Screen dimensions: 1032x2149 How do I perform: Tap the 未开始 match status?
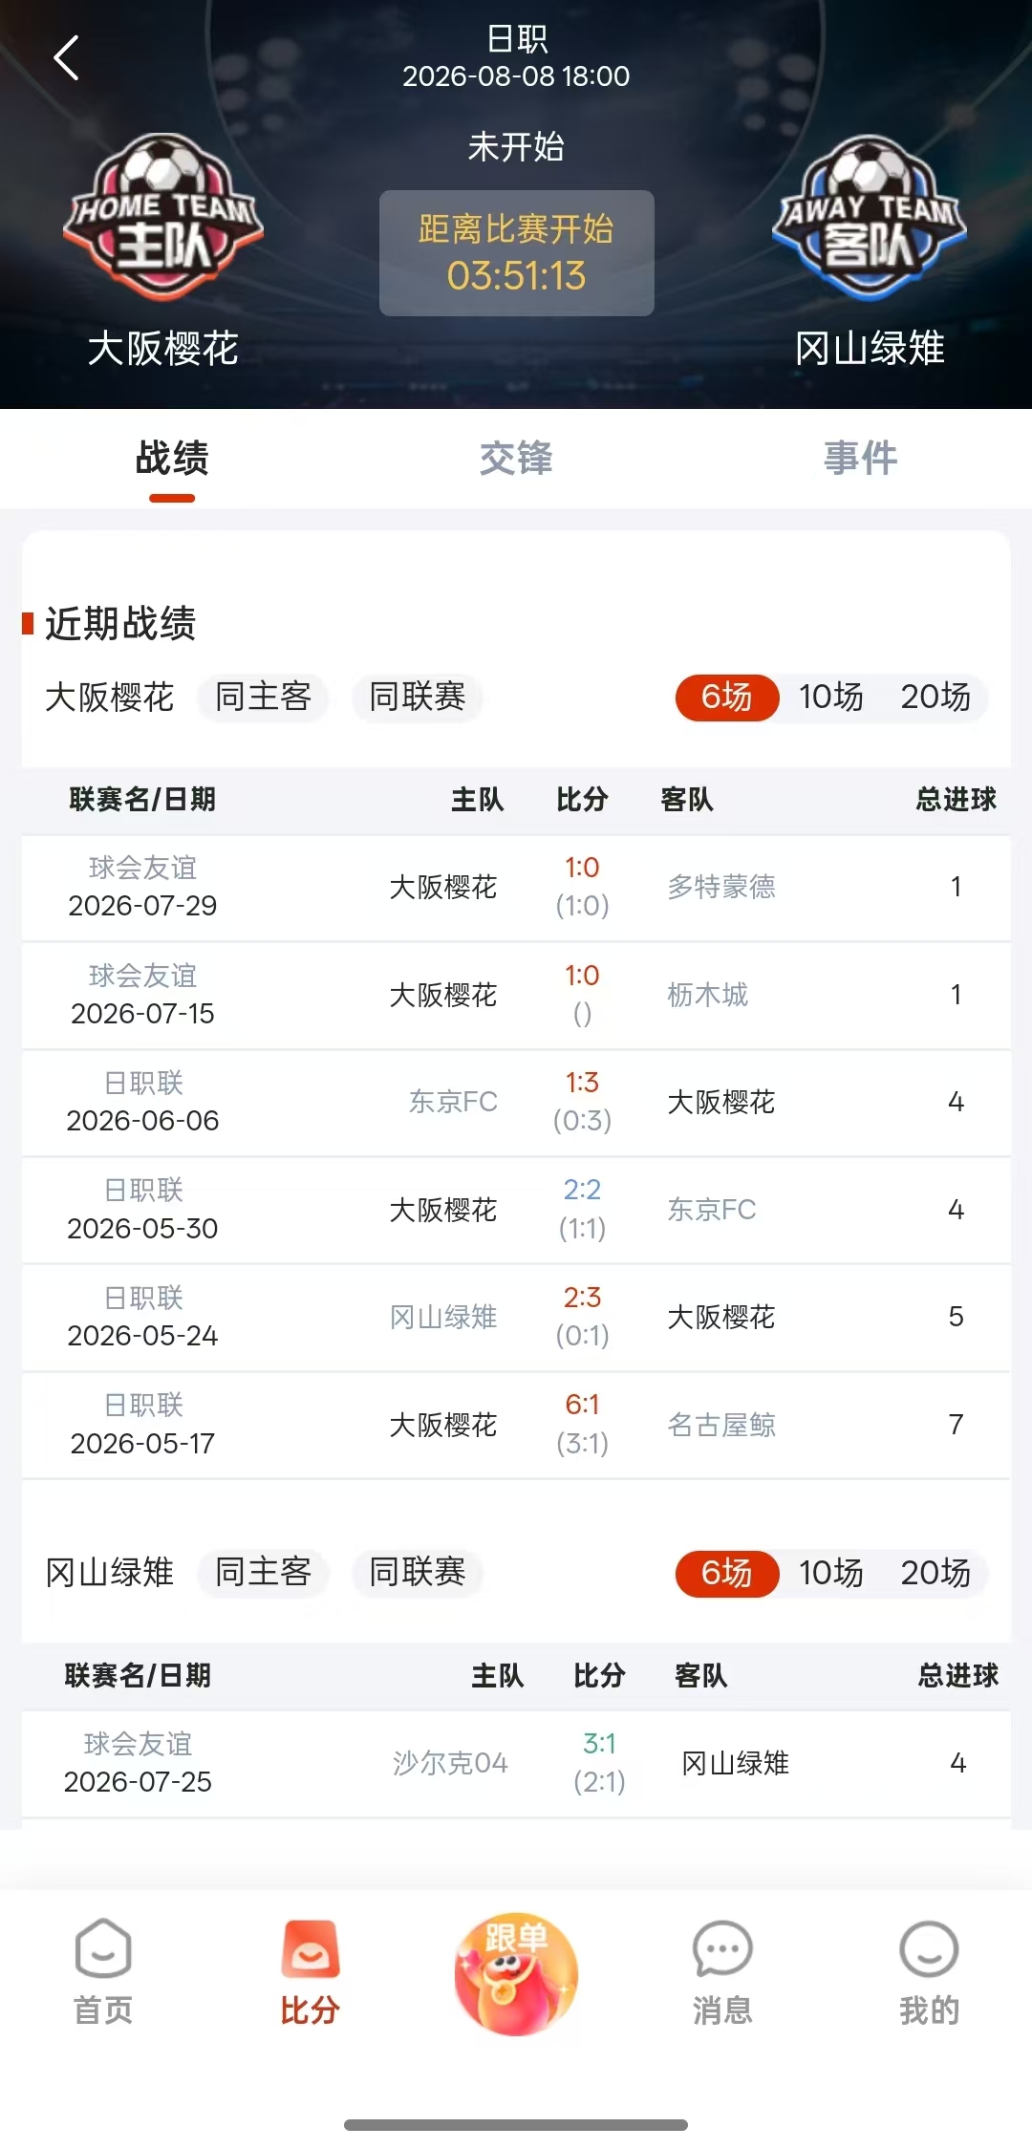click(516, 147)
